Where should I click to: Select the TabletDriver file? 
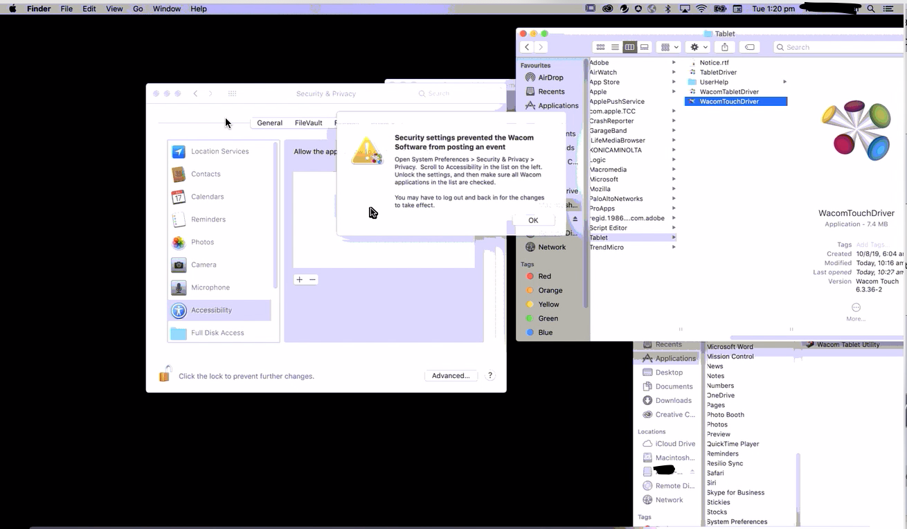(x=718, y=72)
